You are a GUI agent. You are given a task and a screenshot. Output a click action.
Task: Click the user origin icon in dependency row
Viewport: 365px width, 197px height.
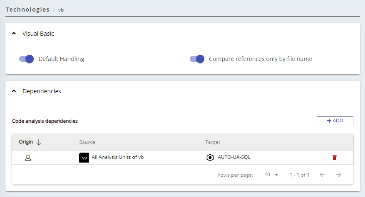[x=28, y=158]
